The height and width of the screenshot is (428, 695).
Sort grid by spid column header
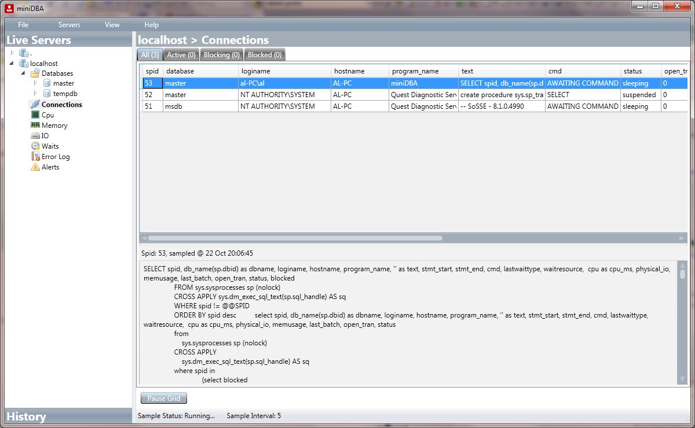(x=152, y=71)
